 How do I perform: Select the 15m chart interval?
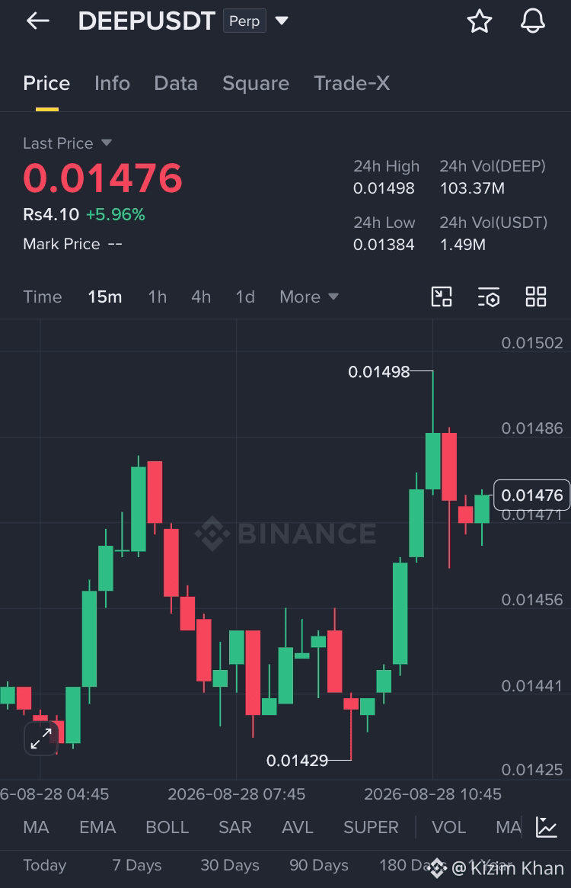[105, 297]
